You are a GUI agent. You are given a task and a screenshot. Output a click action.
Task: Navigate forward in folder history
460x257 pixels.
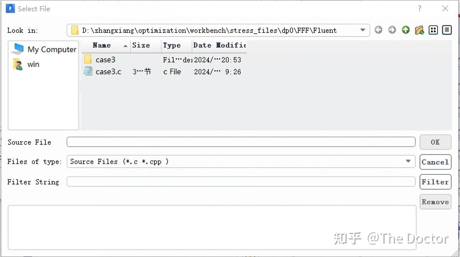click(392, 29)
